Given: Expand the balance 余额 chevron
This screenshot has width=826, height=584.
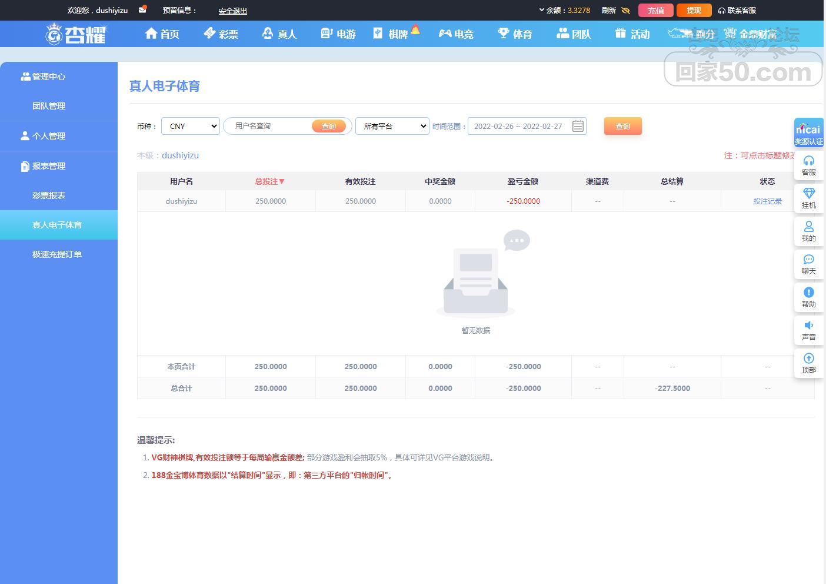Looking at the screenshot, I should point(542,10).
